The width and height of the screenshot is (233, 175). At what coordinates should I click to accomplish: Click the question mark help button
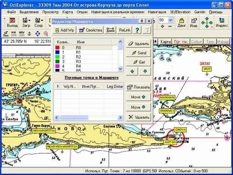137,30
